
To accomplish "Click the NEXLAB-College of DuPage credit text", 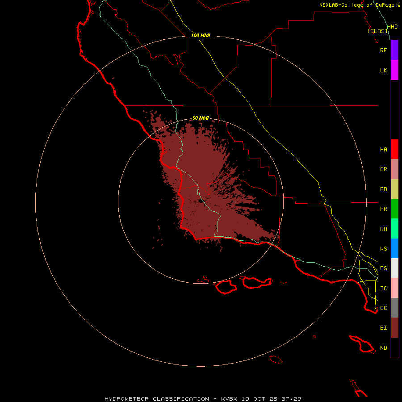I will coord(356,5).
